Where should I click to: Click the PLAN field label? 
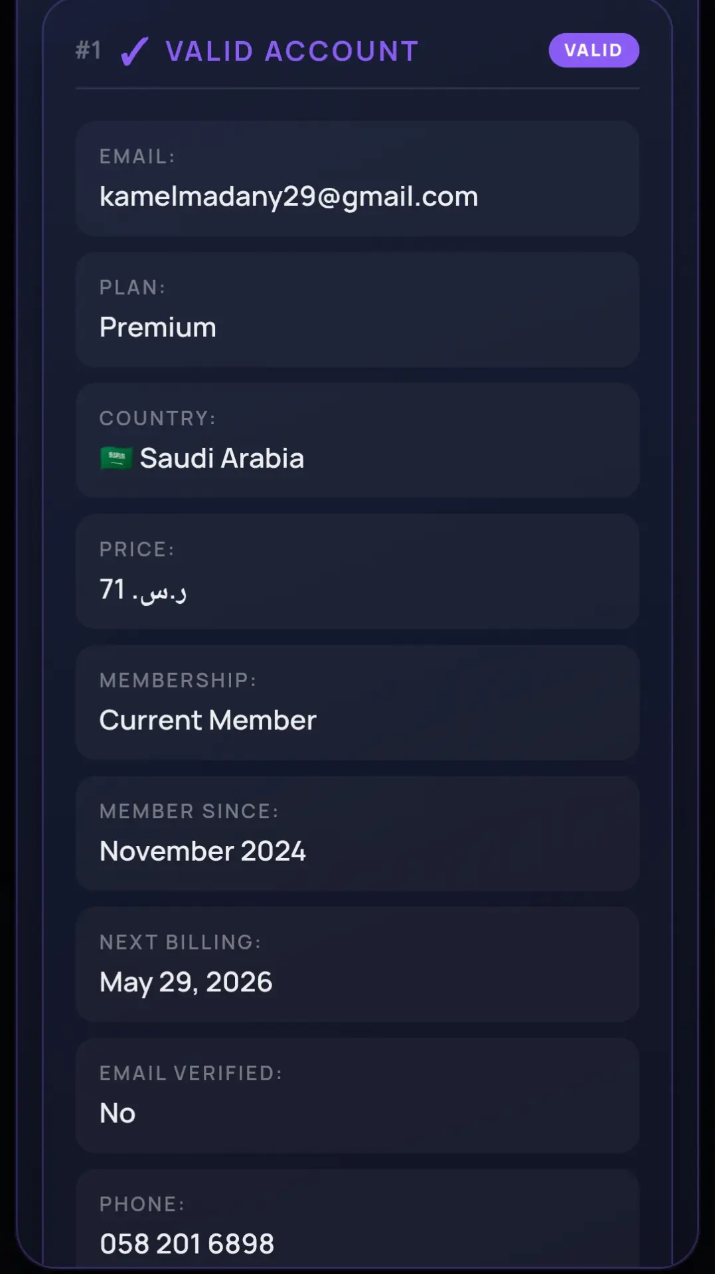click(132, 287)
